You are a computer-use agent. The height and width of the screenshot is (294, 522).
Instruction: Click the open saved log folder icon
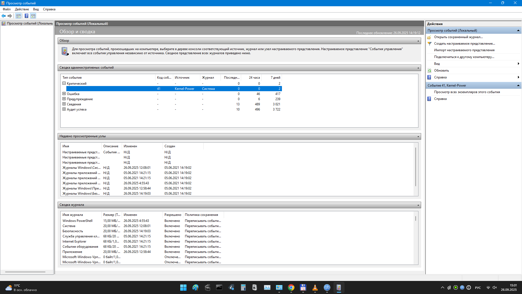pos(429,37)
